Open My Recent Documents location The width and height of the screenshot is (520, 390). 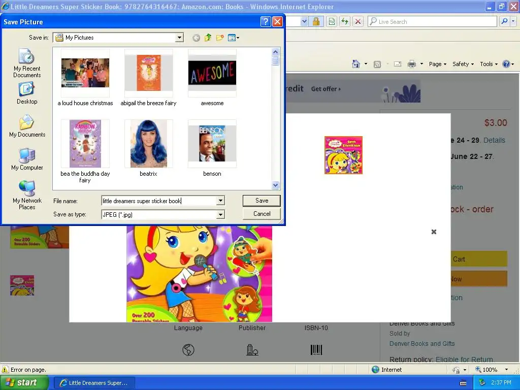click(x=27, y=63)
